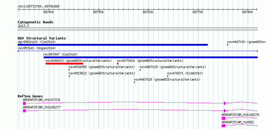The image size is (266, 129).
Task: Click the dgv3862n100 (Coe2014) variant bar
Action: click(113, 45)
